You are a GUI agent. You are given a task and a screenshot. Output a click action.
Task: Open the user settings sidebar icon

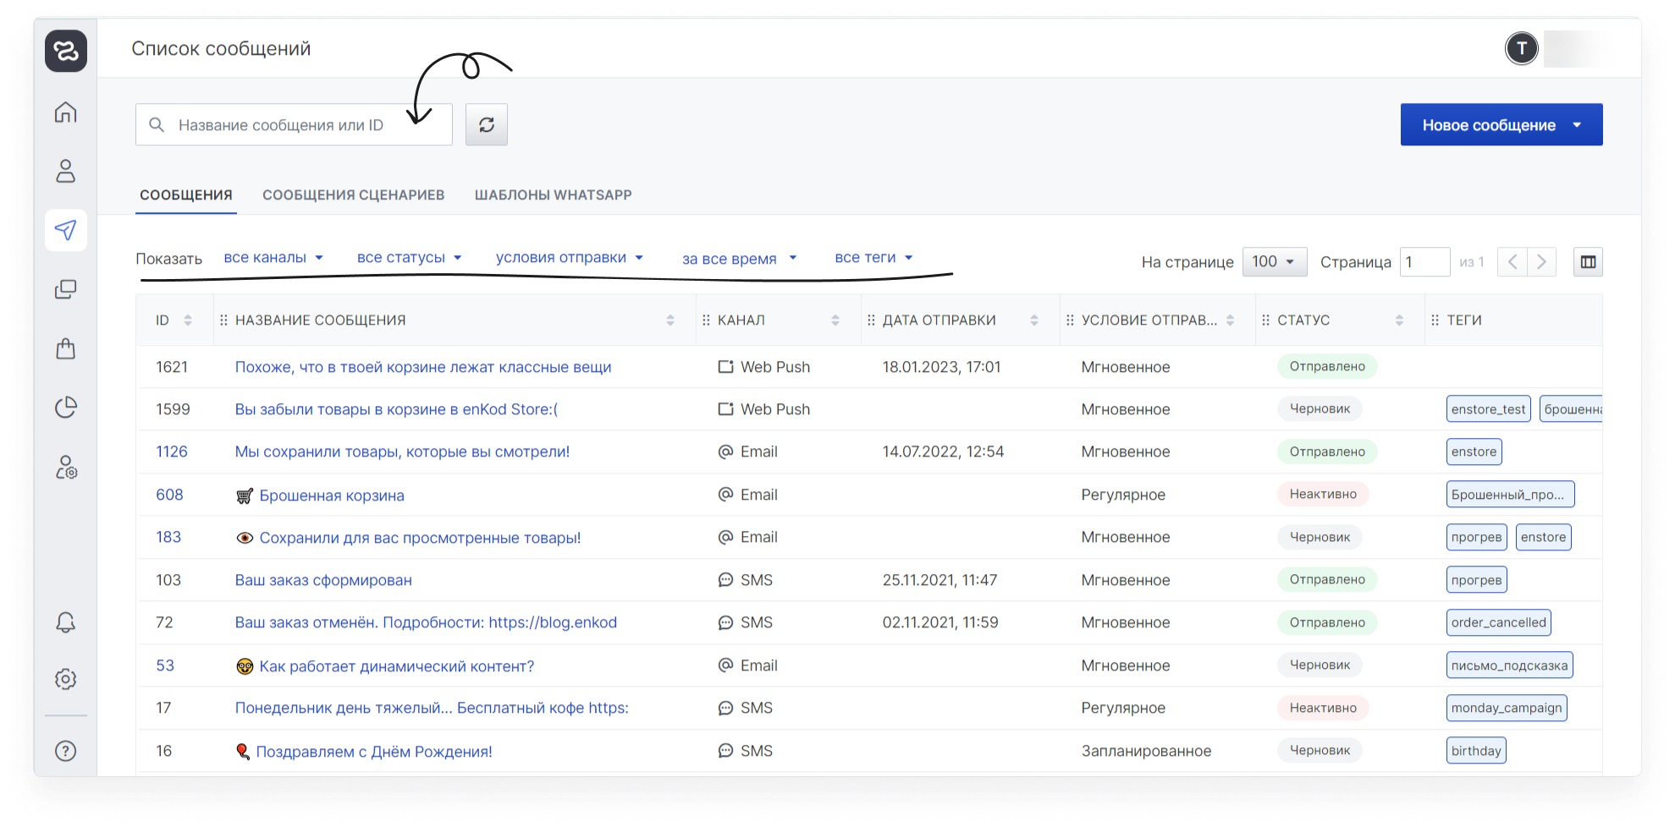[x=66, y=467]
